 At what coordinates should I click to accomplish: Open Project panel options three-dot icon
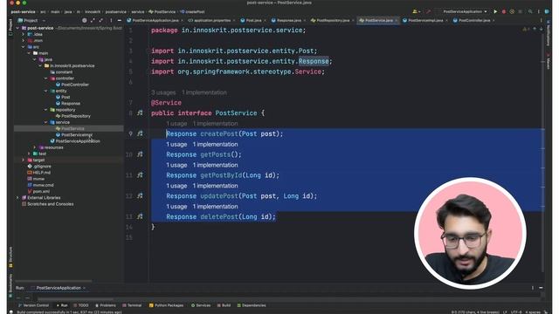coord(111,20)
